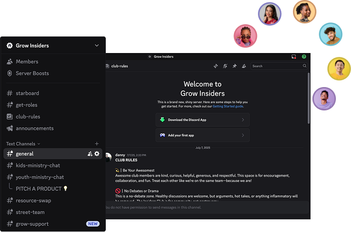Image resolution: width=351 pixels, height=232 pixels.
Task: Click the Grow Insiders server icon in sidebar
Action: [x=10, y=46]
